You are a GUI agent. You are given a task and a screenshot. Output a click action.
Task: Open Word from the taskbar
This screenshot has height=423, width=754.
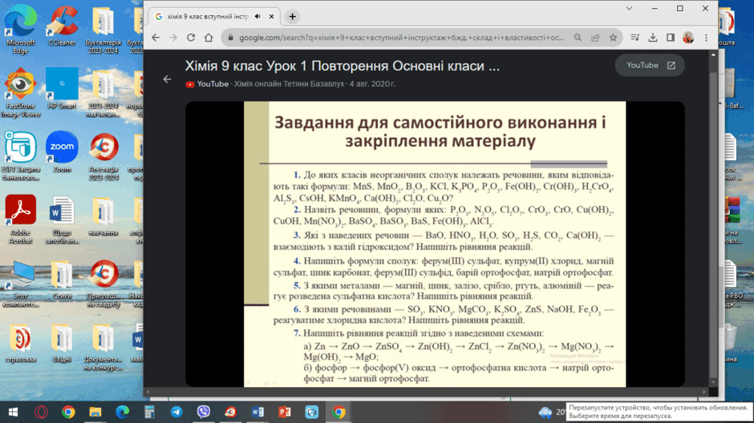257,412
